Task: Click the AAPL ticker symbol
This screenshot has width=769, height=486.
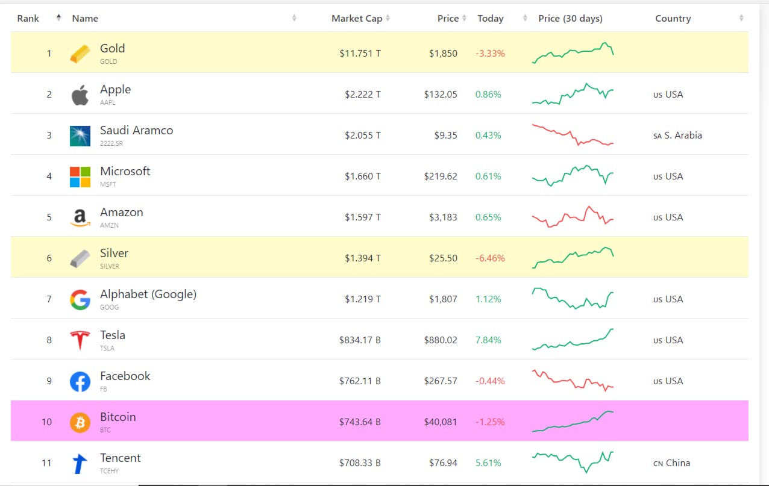Action: (x=108, y=102)
